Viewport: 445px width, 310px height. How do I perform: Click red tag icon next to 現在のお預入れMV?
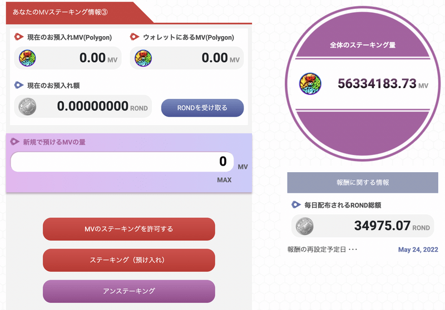pyautogui.click(x=18, y=37)
